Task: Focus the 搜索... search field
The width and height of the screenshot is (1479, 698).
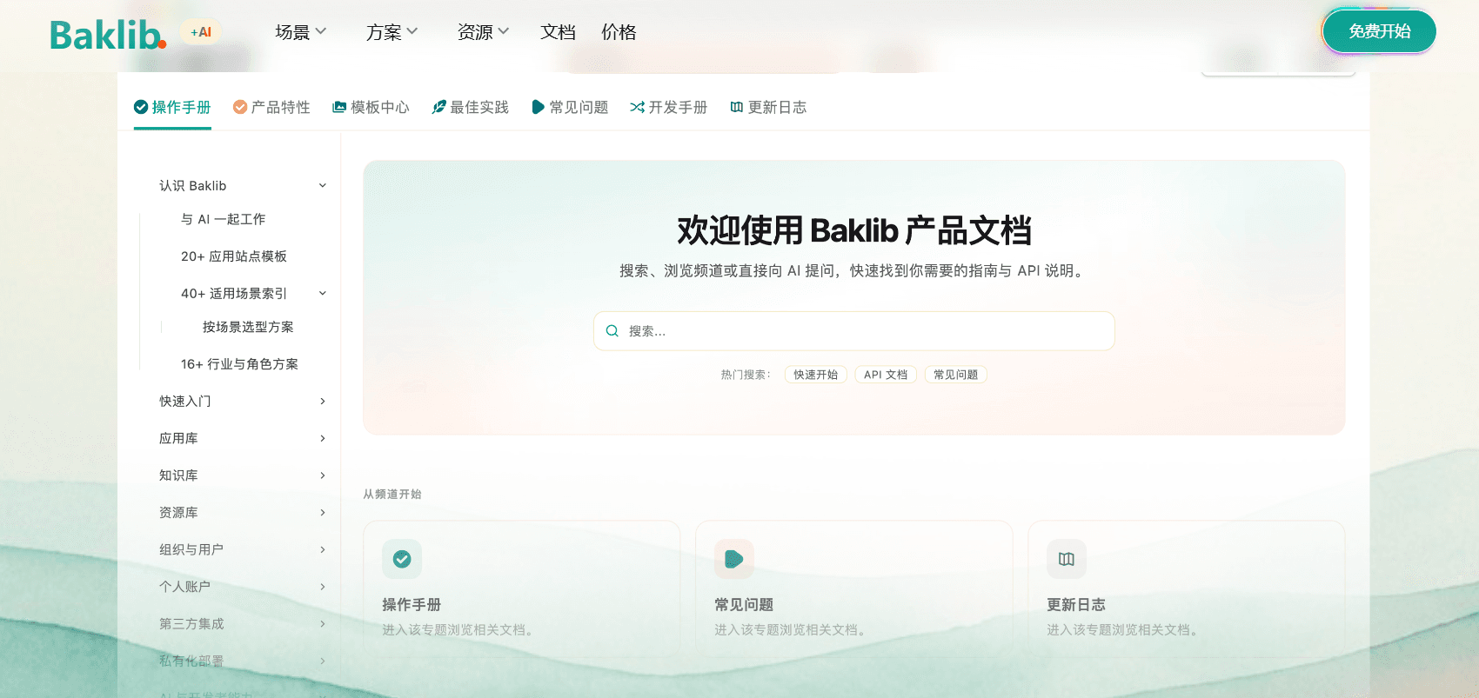Action: [x=854, y=331]
